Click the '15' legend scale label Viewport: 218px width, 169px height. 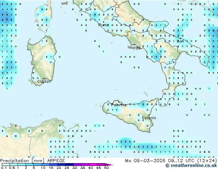pos(51,168)
